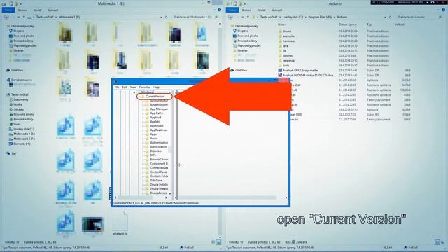The width and height of the screenshot is (448, 252).
Task: Select the Adafruit-GFX-Library-master zip file icon
Action: click(280, 70)
